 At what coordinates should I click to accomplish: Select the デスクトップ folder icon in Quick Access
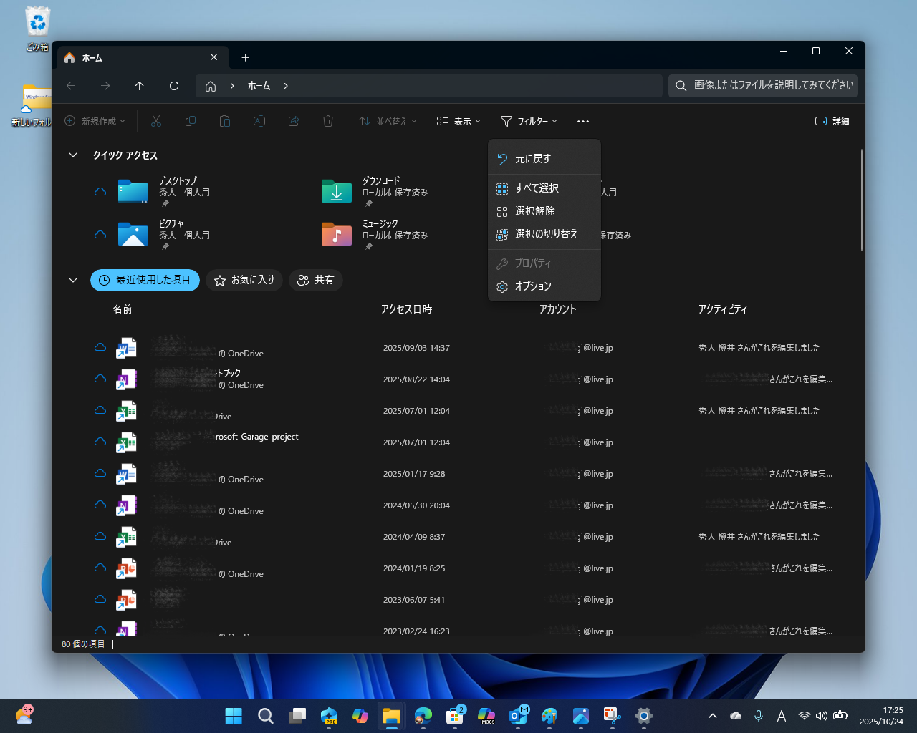point(133,192)
